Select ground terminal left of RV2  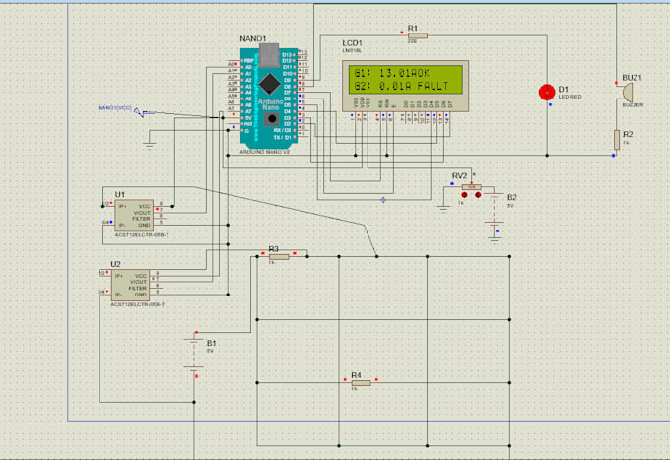[443, 209]
